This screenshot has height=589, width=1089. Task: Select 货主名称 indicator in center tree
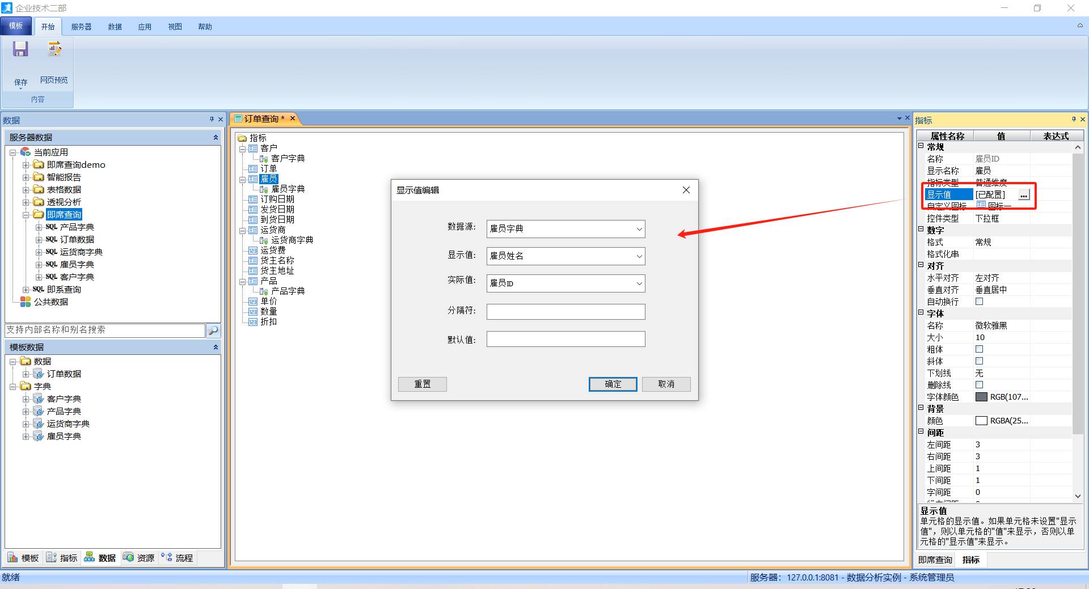277,261
